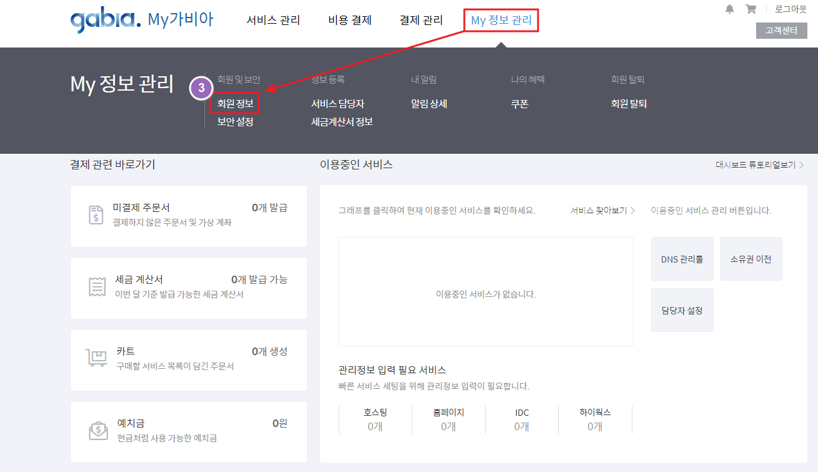Click the 0원 deposit value

tap(280, 423)
